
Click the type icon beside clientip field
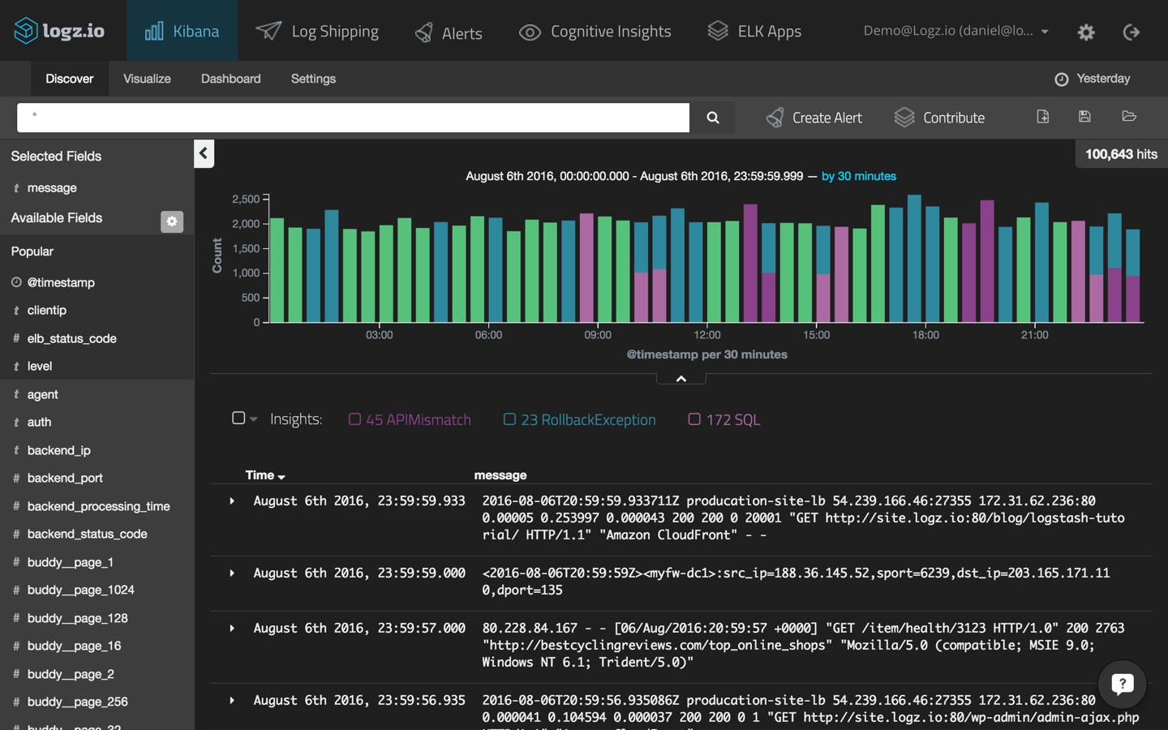point(16,311)
